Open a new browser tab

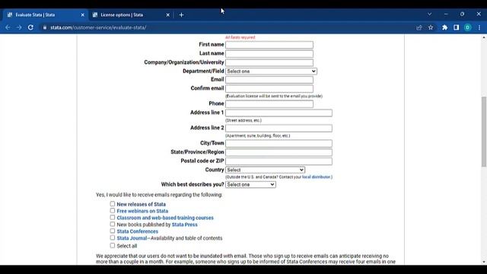pos(181,14)
